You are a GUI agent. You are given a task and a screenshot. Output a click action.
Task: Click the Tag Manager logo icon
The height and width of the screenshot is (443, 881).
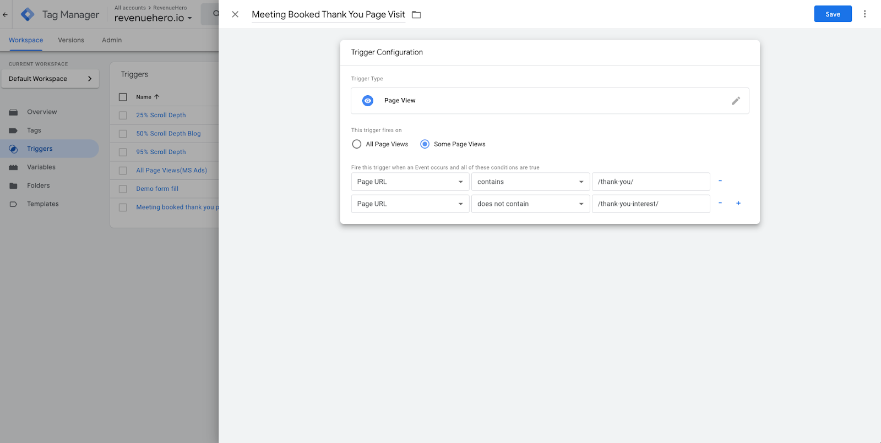(28, 14)
